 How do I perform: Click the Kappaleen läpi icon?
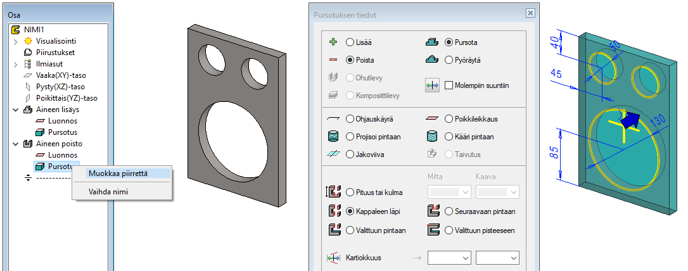(333, 211)
